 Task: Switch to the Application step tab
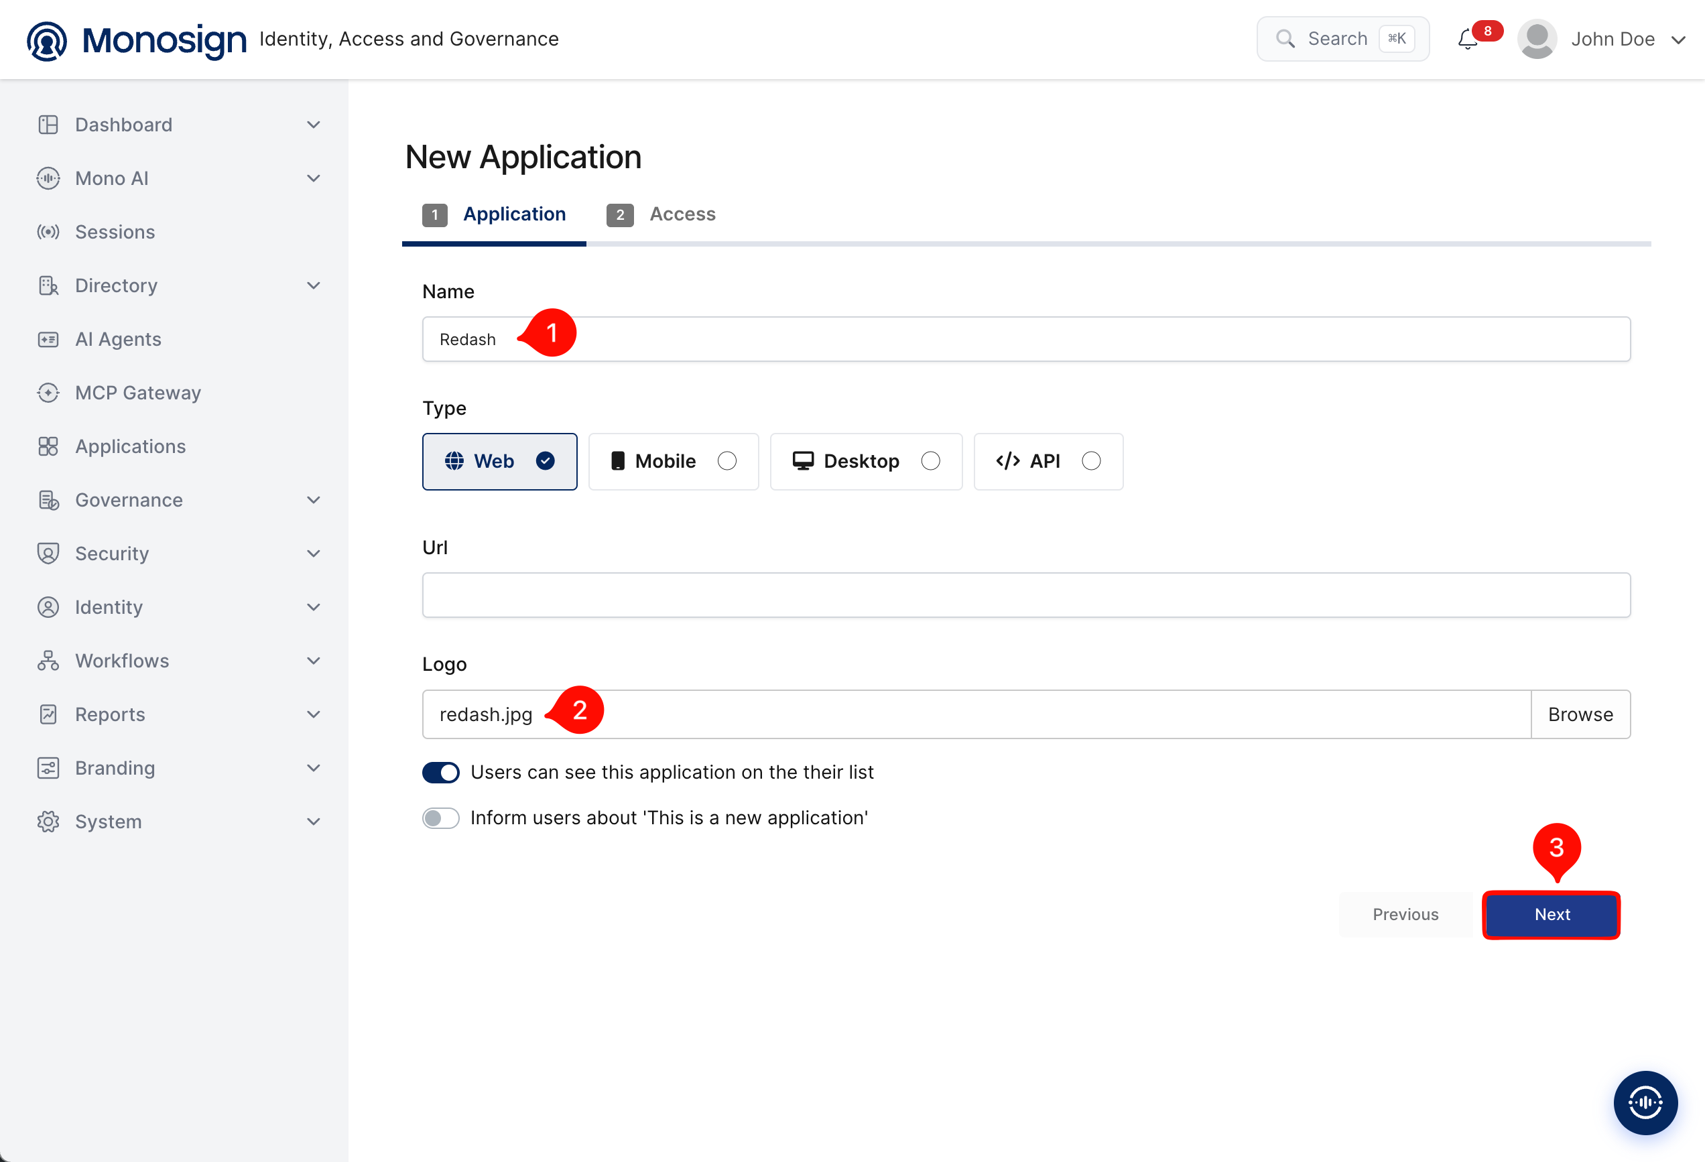[494, 214]
